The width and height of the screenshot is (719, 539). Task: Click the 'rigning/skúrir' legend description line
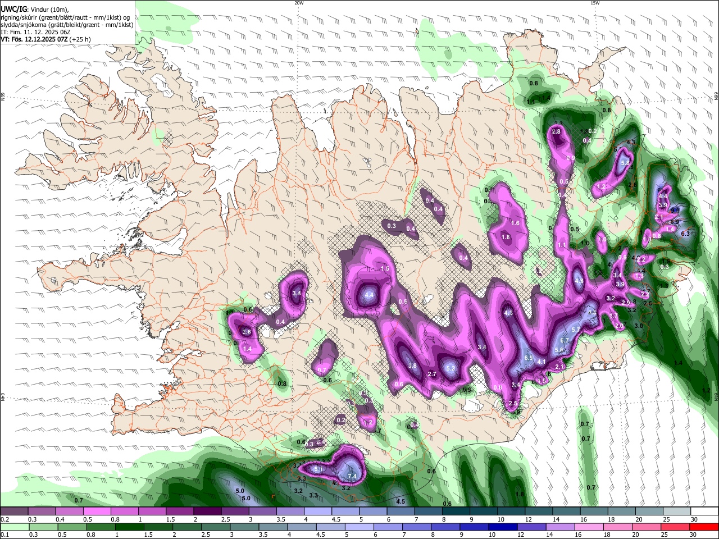[x=65, y=17]
